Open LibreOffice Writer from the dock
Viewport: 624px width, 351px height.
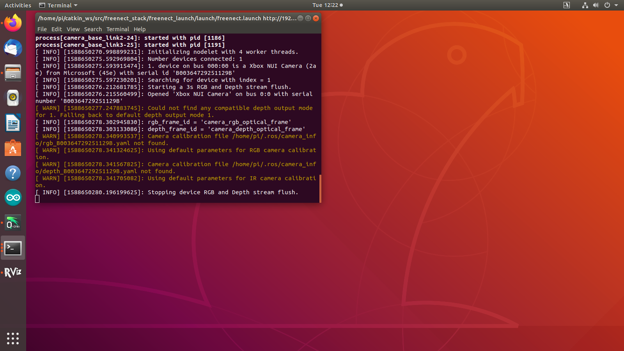pyautogui.click(x=13, y=123)
